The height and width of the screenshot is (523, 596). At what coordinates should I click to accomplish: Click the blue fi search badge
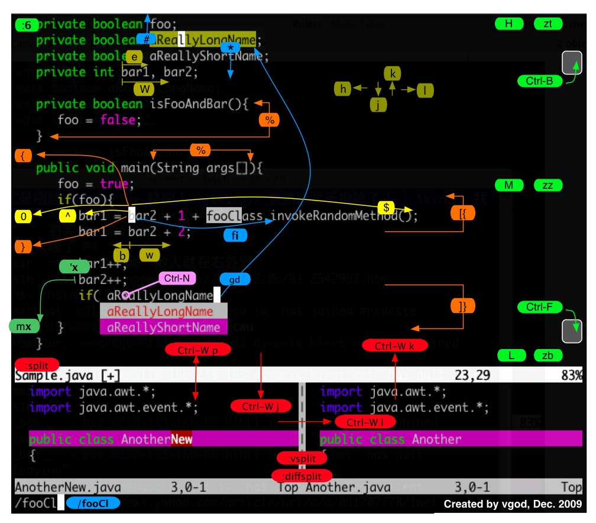click(235, 235)
